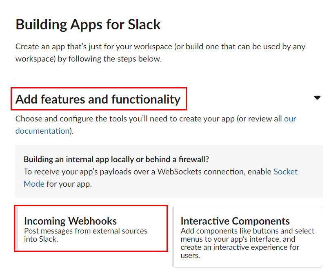This screenshot has width=329, height=271.
Task: Click the 'Add components like buttons' description text
Action: (247, 243)
